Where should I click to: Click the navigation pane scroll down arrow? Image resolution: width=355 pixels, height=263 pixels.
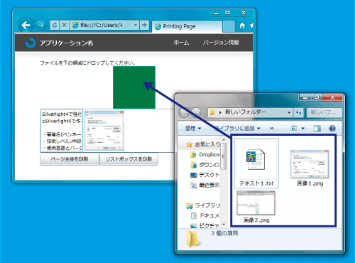(224, 225)
